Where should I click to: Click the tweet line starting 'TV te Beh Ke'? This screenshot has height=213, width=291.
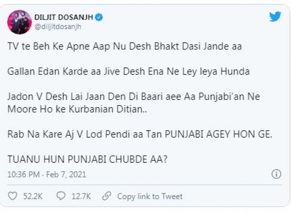coord(124,47)
